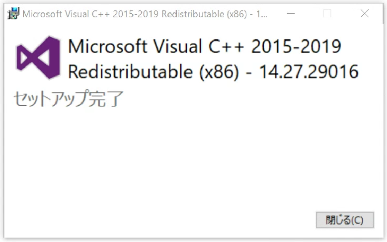Close the window with the X button
This screenshot has width=387, height=242.
pos(364,14)
